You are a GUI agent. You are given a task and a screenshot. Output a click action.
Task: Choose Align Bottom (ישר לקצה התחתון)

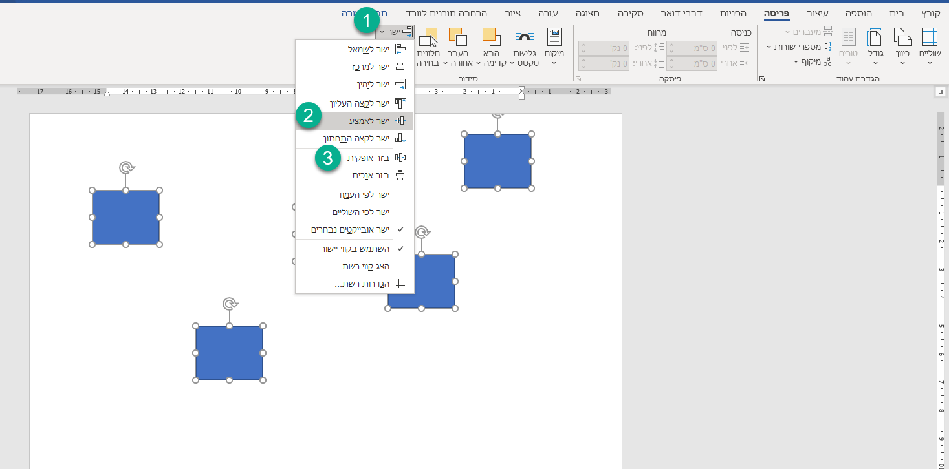pos(355,138)
